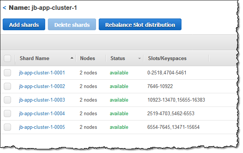This screenshot has height=153, width=243.
Task: Open shard jb-app-cluster-1-0005 link
Action: click(42, 127)
